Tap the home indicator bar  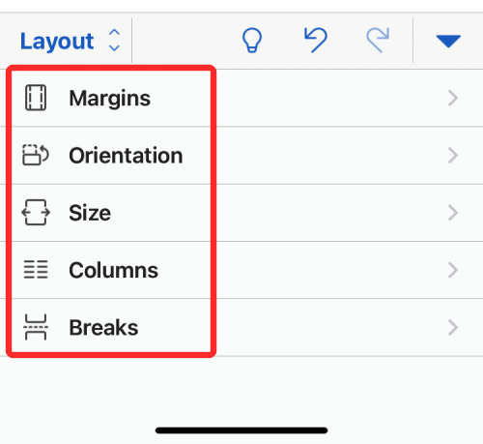click(241, 430)
